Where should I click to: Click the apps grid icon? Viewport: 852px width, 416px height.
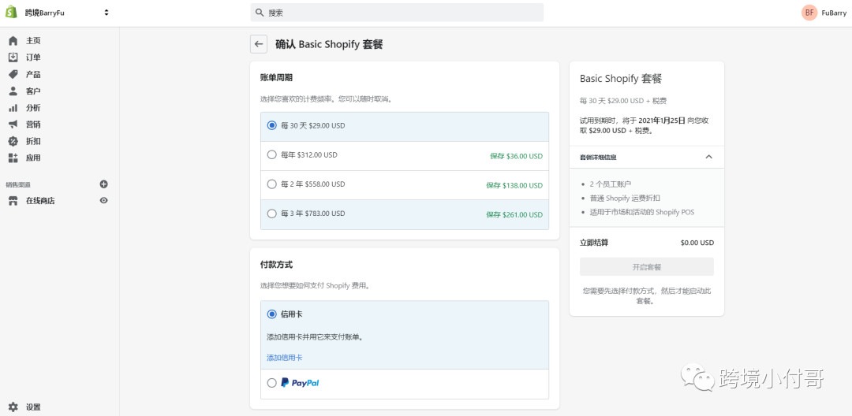click(13, 158)
